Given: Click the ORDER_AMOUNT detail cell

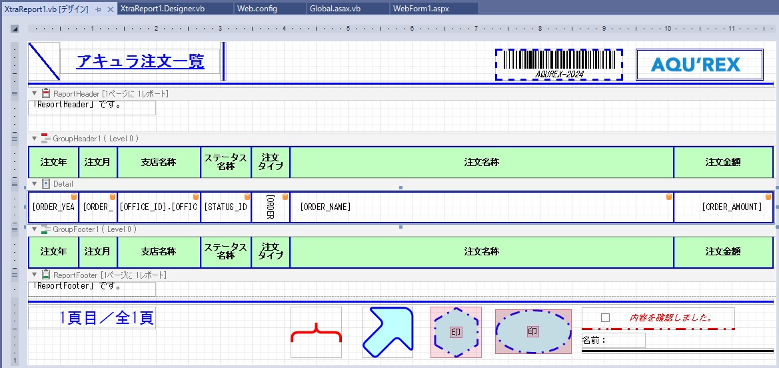Looking at the screenshot, I should click(724, 207).
